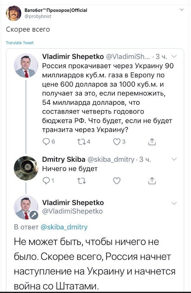Share Shepetko's tweet via upload icon
Screen dimensions: 191x293
(152, 142)
